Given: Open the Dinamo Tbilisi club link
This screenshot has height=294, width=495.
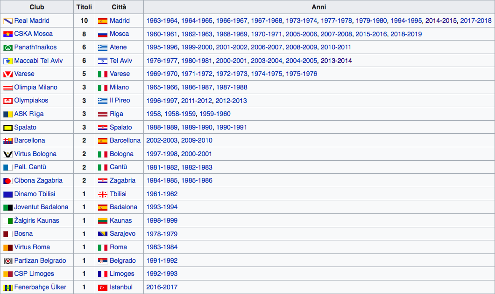Looking at the screenshot, I should tap(35, 194).
